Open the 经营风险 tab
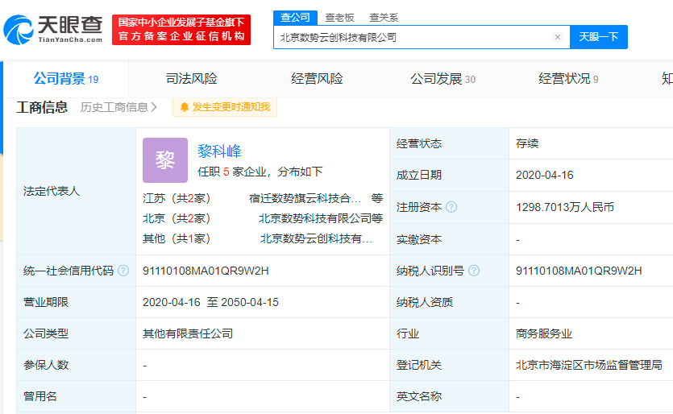Image resolution: width=673 pixels, height=414 pixels. 317,79
